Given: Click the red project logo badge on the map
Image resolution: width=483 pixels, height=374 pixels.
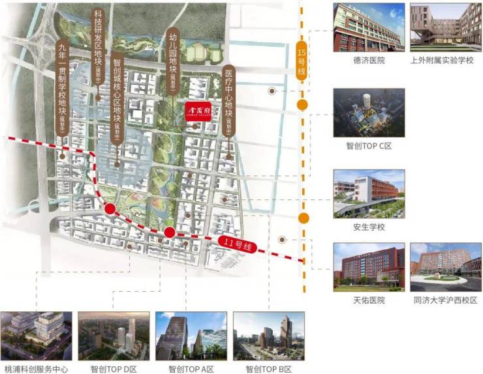Looking at the screenshot, I should (x=198, y=111).
